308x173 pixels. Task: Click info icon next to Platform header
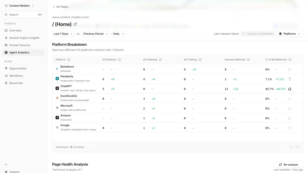click(x=69, y=60)
